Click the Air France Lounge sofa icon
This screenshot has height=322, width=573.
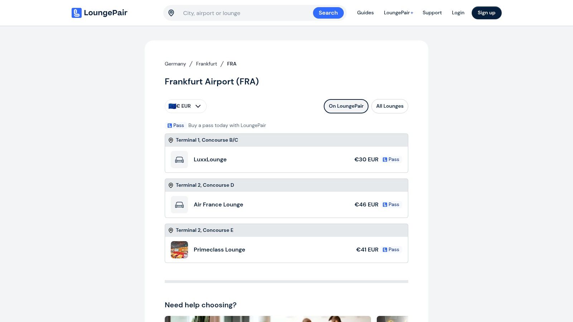179,205
